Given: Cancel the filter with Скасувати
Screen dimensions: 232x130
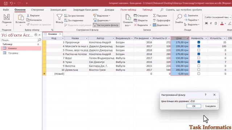Looking at the screenshot, I should 210,106.
